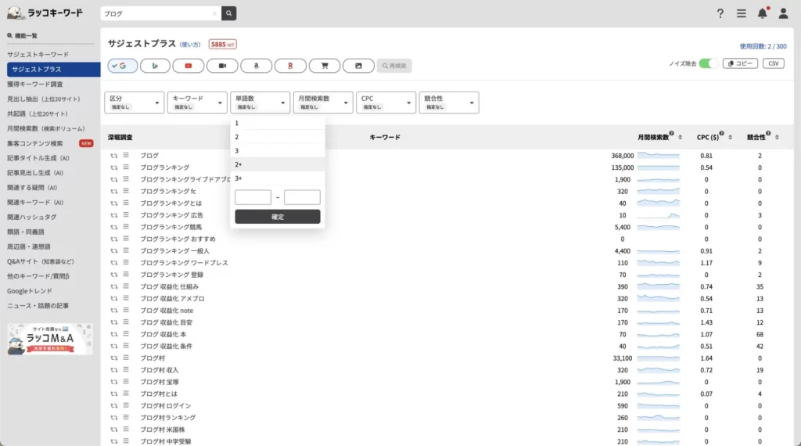
Task: Choose the shopping cart source icon
Action: pos(324,66)
